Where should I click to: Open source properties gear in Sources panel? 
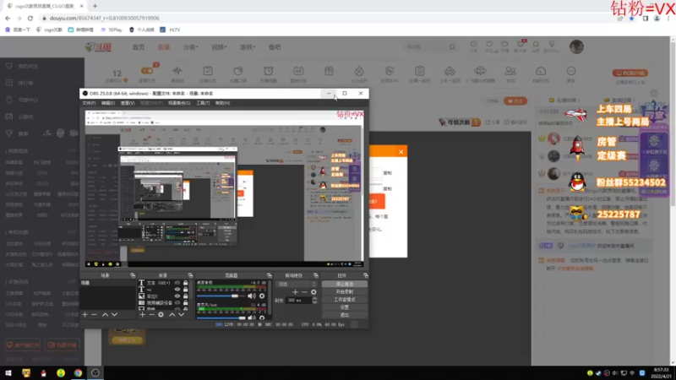[161, 314]
